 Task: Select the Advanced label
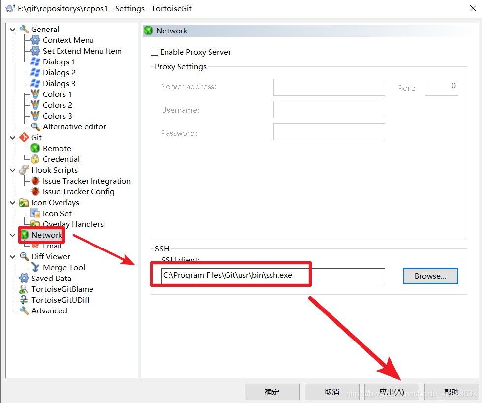49,310
